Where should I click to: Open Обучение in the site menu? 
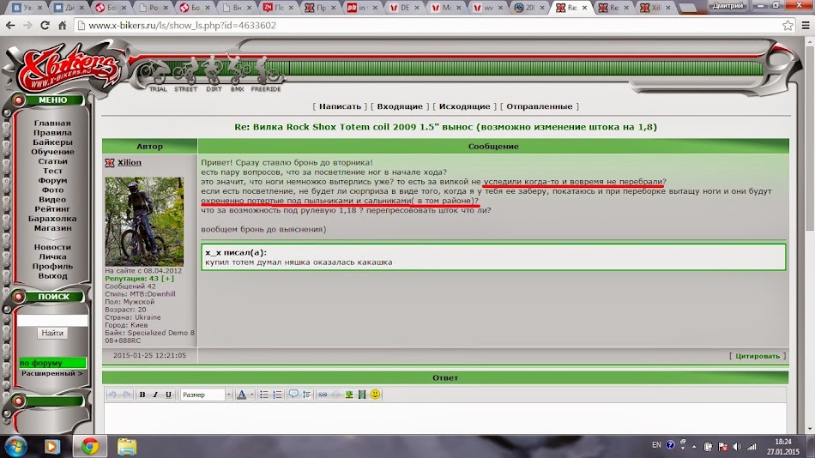point(52,152)
